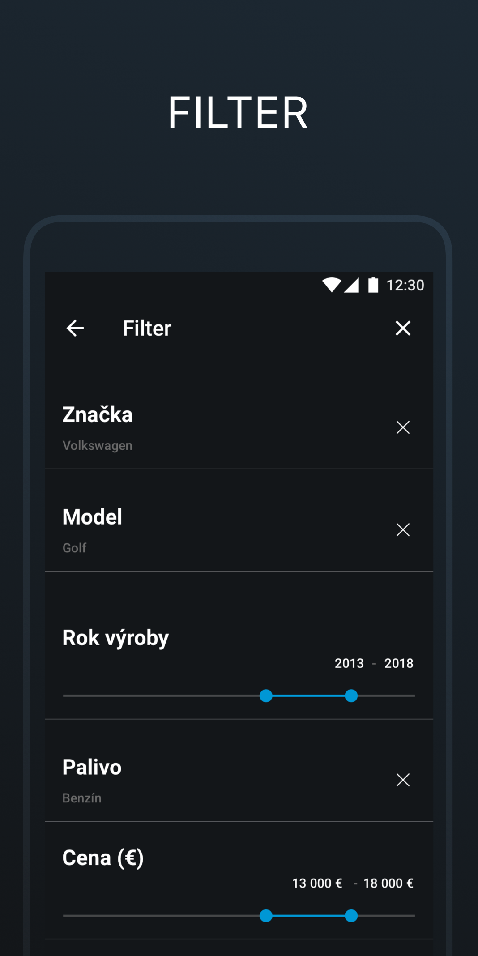Clear the Značka Volkswagen filter
Screen dimensions: 478x956
coord(403,427)
